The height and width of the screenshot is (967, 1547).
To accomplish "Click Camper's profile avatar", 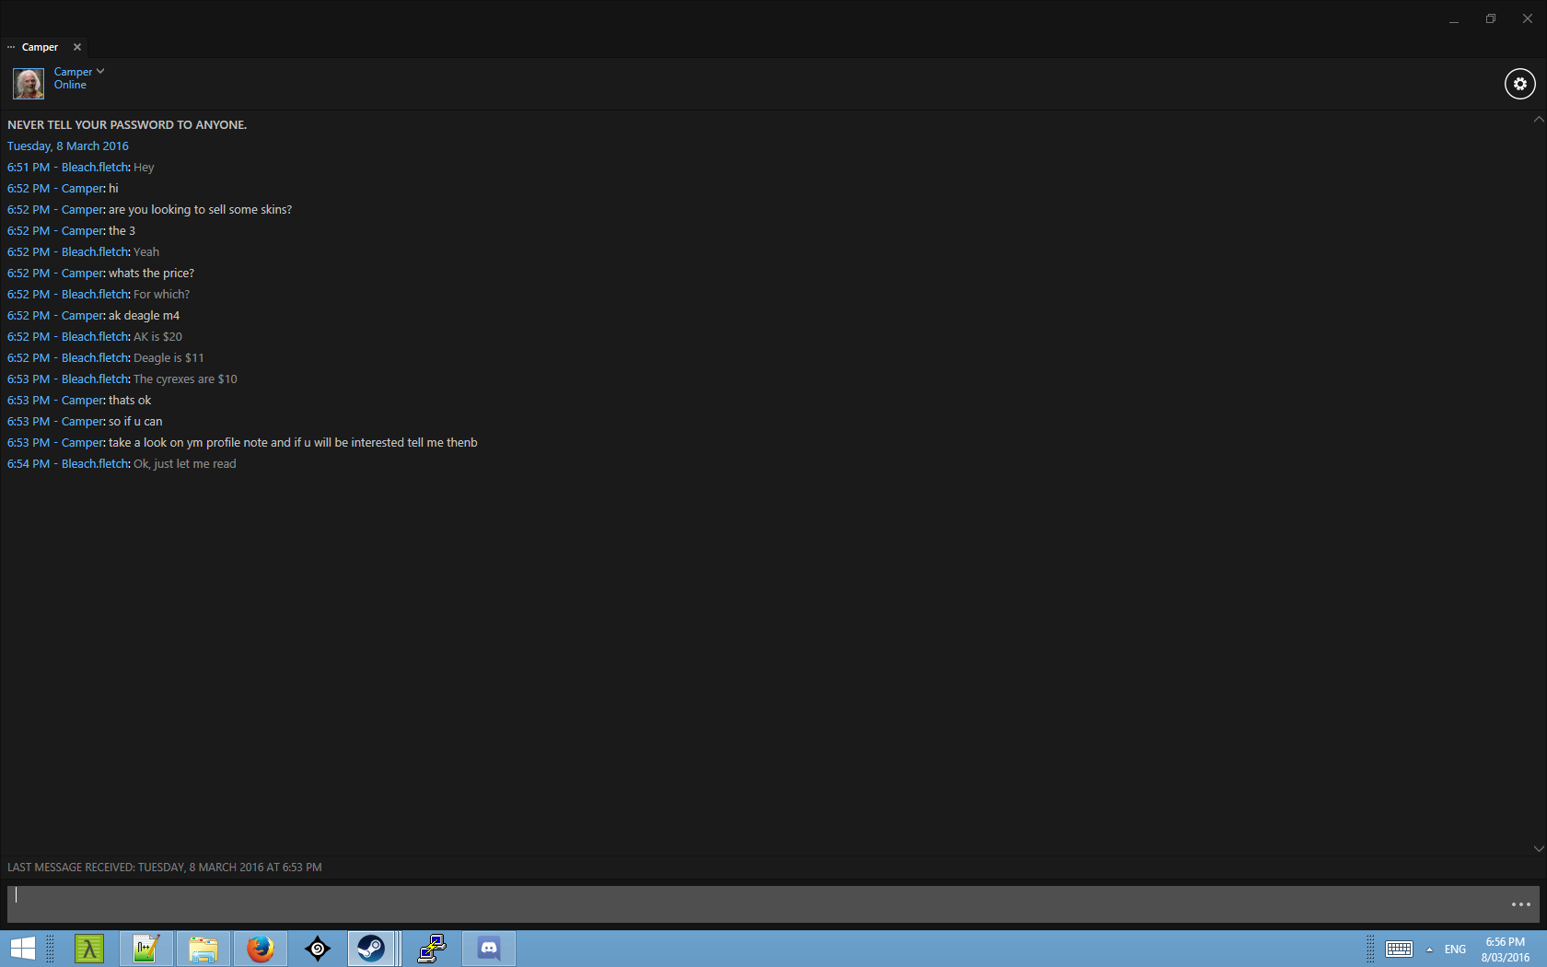I will pos(28,84).
